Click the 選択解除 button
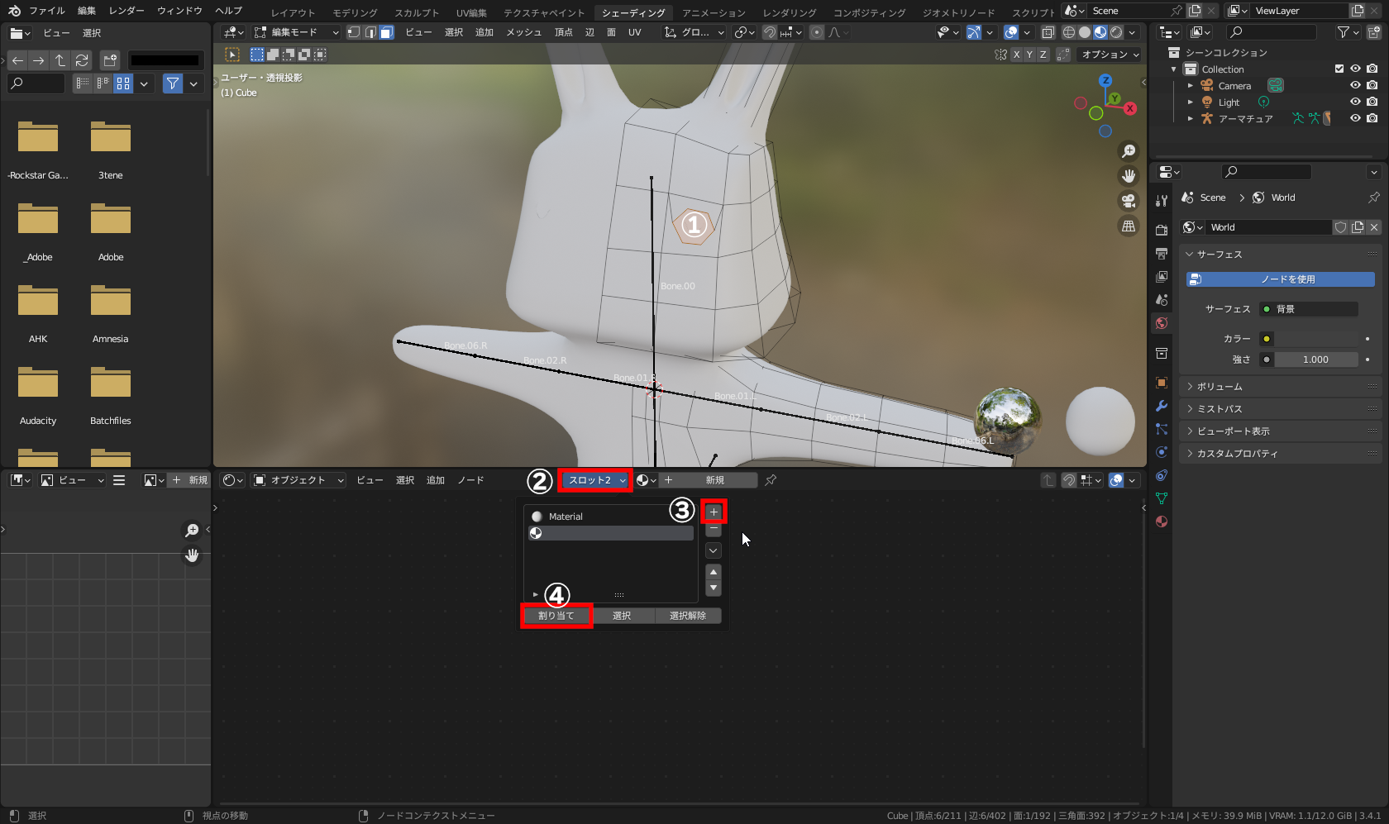 688,616
